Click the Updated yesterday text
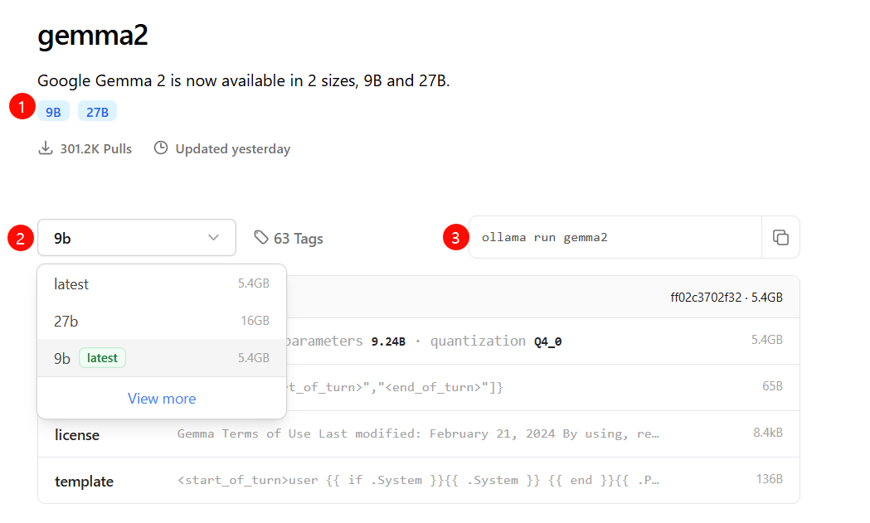Image resolution: width=870 pixels, height=523 pixels. click(x=232, y=148)
